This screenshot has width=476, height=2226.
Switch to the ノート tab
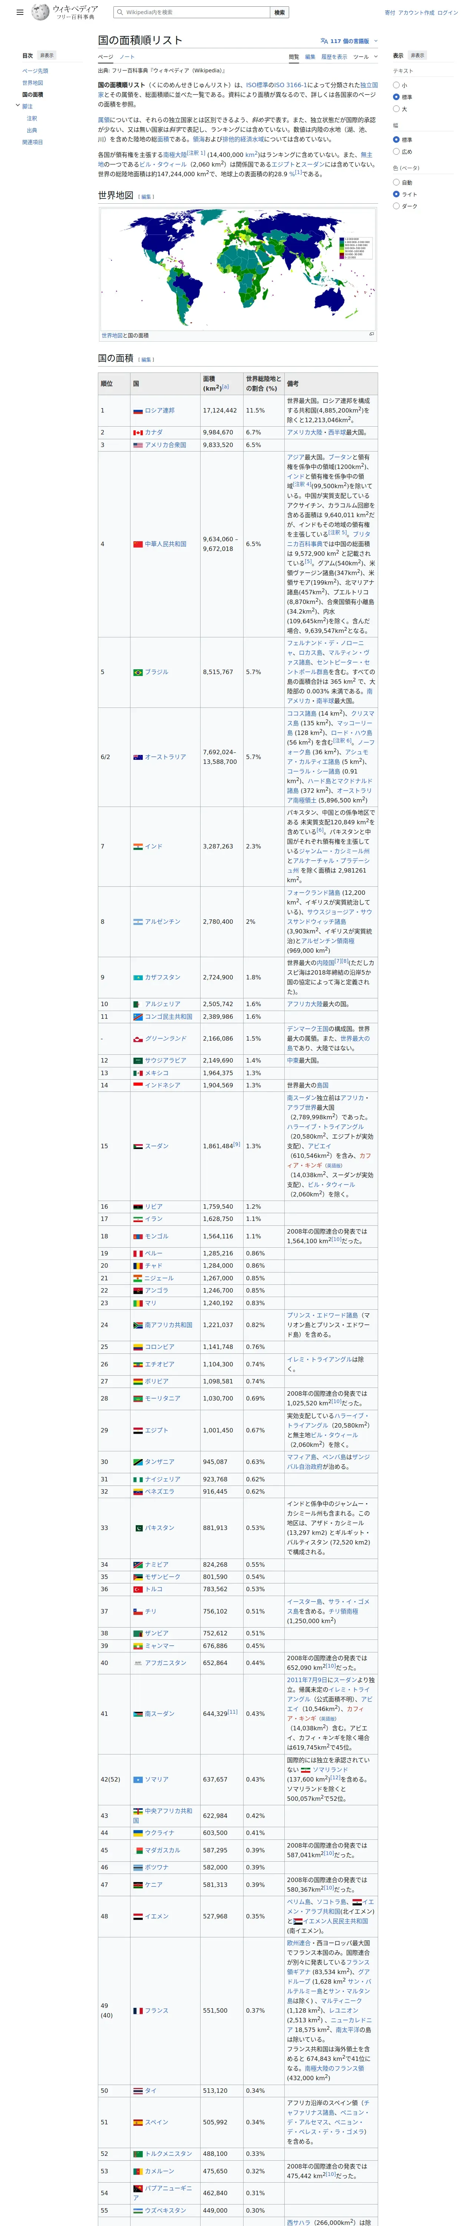[x=127, y=57]
